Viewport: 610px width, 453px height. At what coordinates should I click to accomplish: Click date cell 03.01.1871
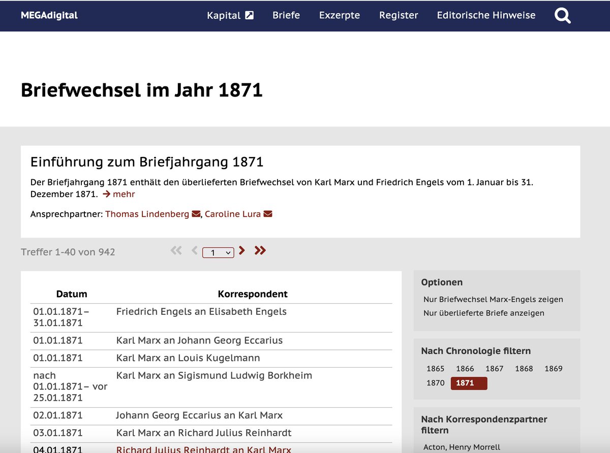point(58,433)
